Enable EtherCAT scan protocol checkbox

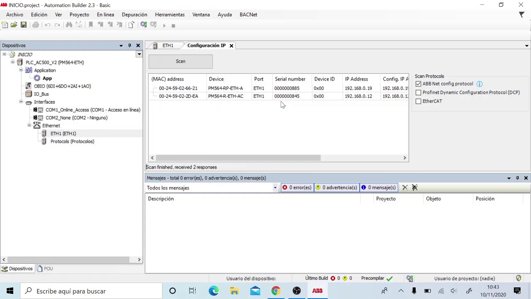[418, 101]
